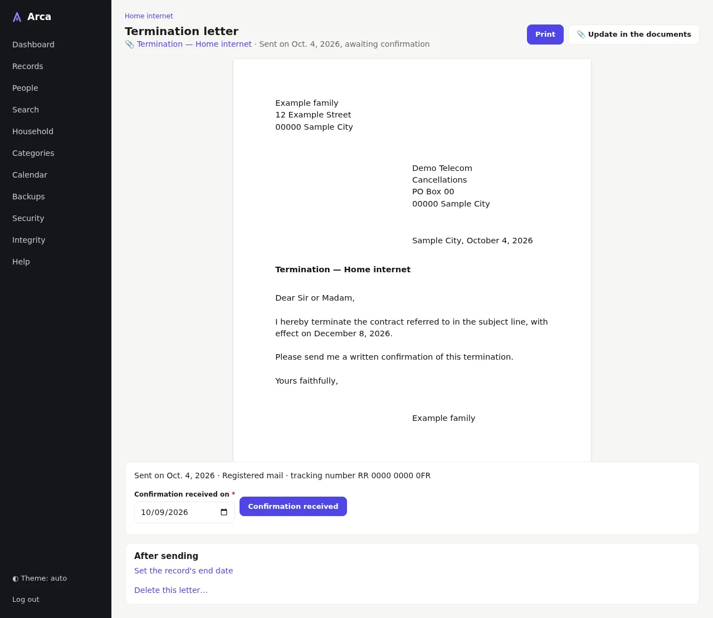
Task: Toggle the Theme: auto switcher
Action: [40, 578]
